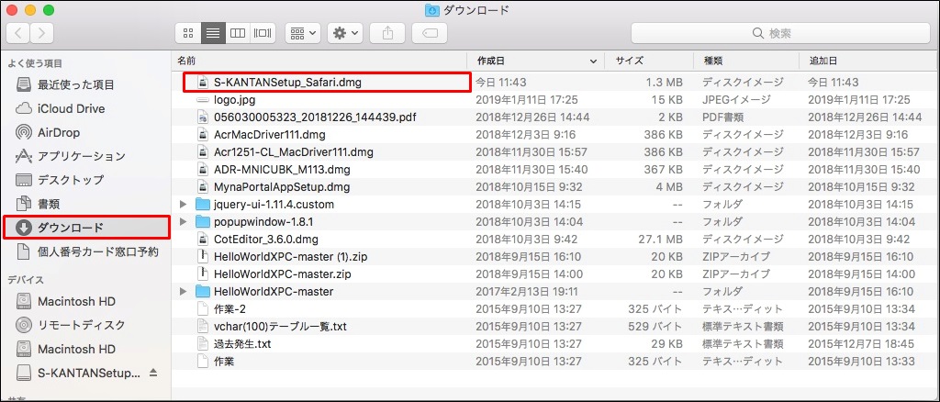This screenshot has height=402, width=940.
Task: Switch to column view mode
Action: pyautogui.click(x=238, y=33)
